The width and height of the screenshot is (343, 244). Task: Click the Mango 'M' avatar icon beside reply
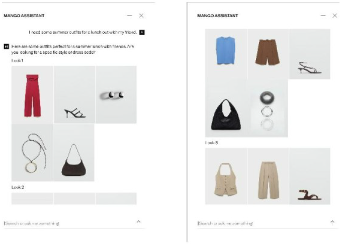tap(7, 46)
